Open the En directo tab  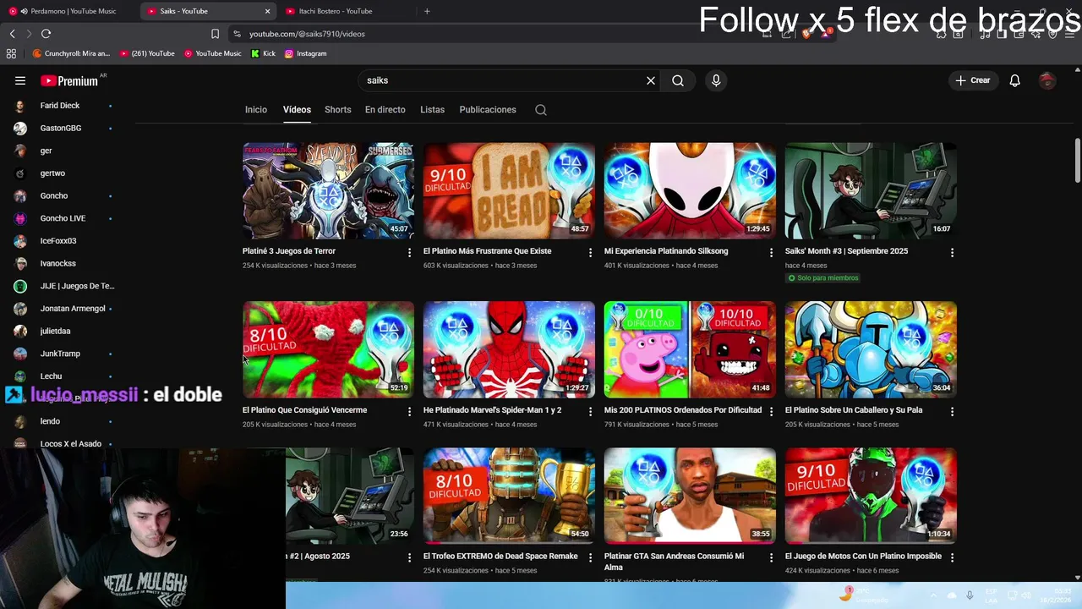pos(385,110)
